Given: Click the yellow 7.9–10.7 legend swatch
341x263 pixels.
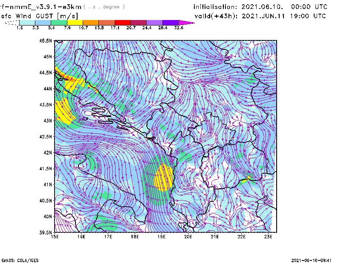Looking at the screenshot, I should pyautogui.click(x=75, y=23).
